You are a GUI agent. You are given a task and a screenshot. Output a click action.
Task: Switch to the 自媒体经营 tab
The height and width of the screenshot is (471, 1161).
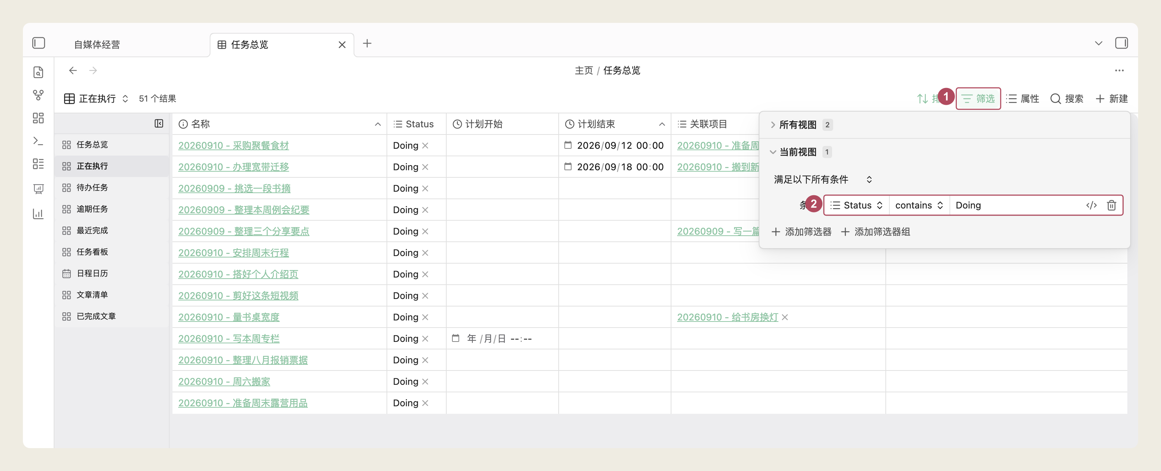click(97, 45)
